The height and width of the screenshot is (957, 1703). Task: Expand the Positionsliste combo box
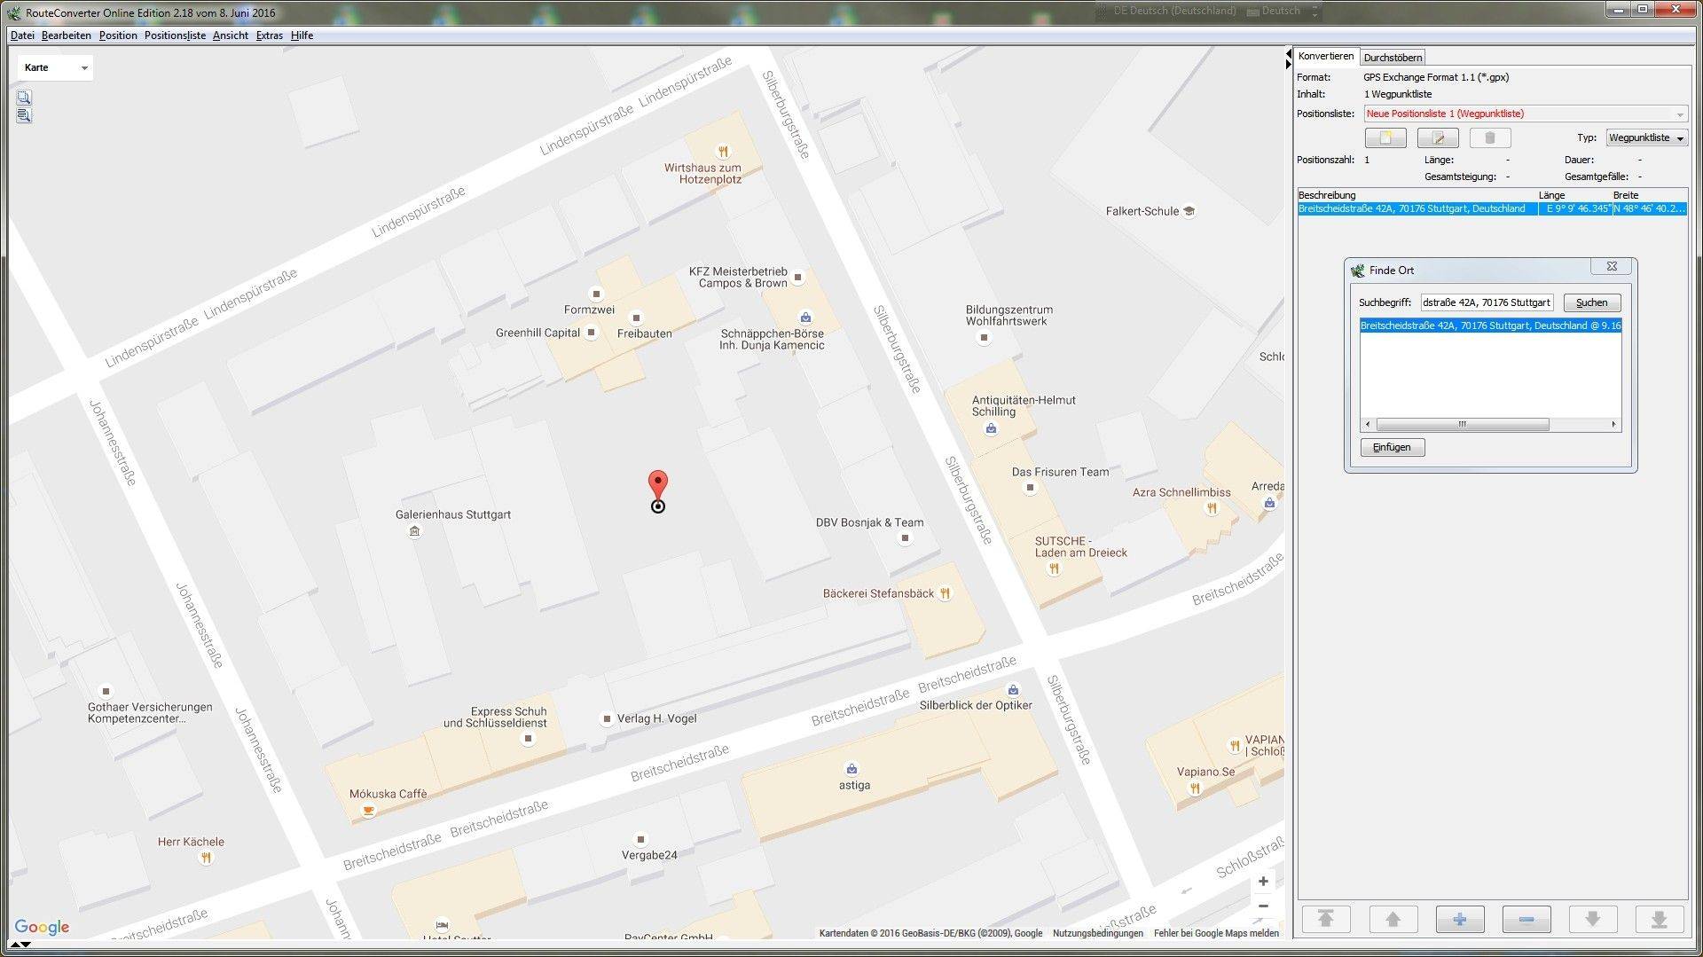[1678, 114]
